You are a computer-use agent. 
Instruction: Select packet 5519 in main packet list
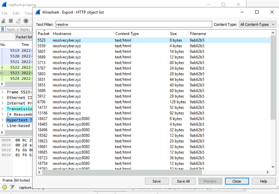[x=16, y=50]
